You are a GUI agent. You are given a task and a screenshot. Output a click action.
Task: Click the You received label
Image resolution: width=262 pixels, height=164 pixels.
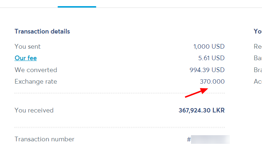click(34, 110)
